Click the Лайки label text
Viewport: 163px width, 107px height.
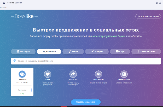[48, 80]
